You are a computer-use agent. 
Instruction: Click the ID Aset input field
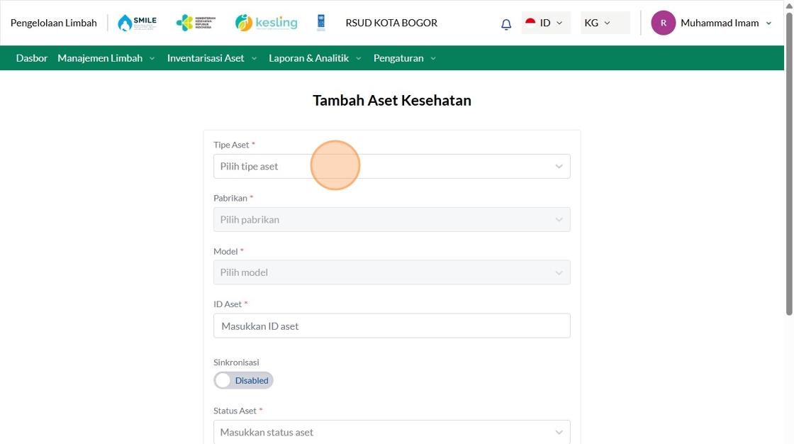(x=391, y=326)
